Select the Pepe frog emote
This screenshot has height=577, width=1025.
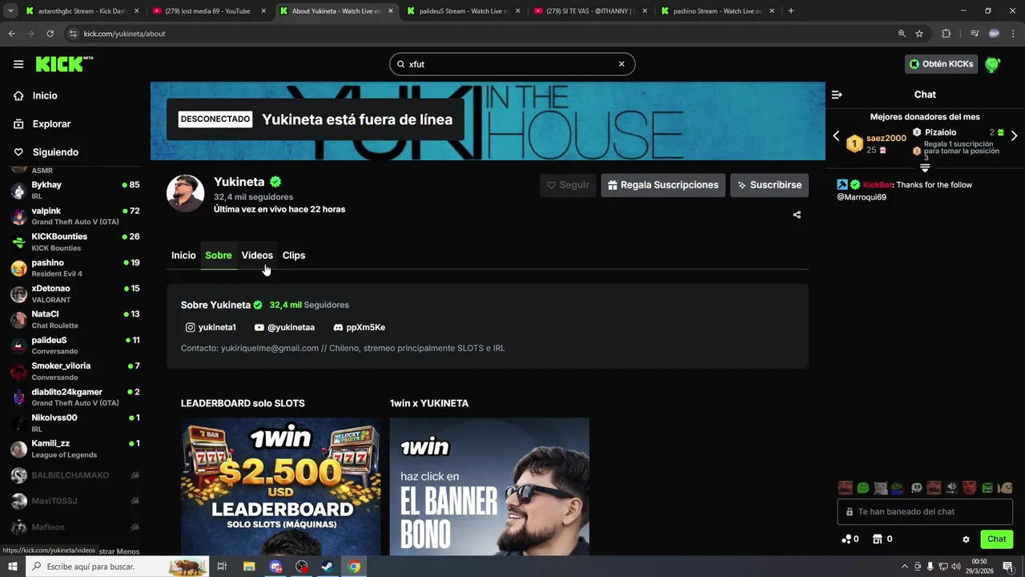click(898, 487)
